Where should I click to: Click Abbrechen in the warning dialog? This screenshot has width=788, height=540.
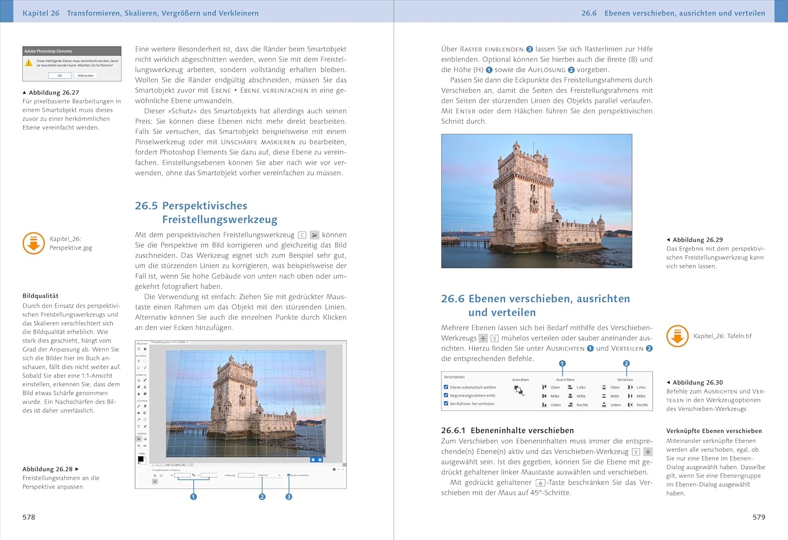pyautogui.click(x=86, y=76)
